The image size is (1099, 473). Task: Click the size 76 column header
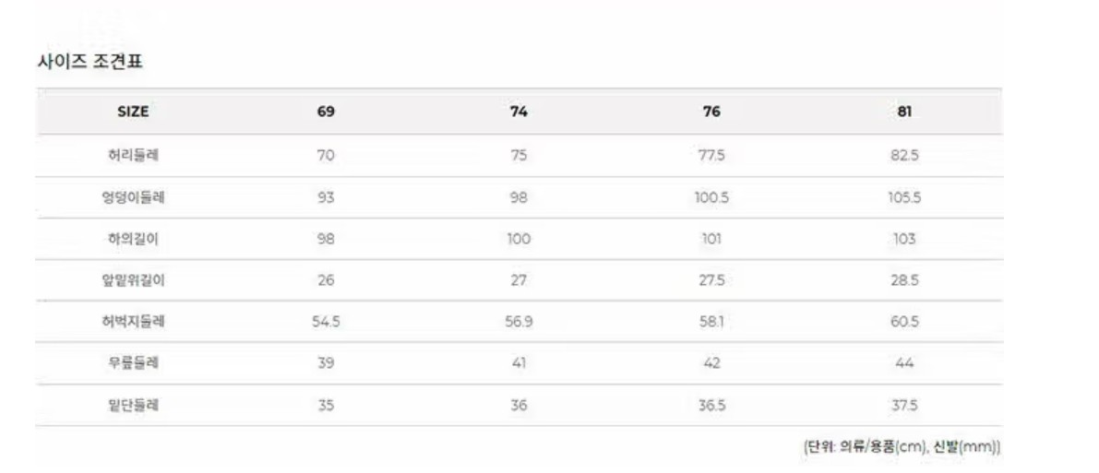tap(711, 112)
